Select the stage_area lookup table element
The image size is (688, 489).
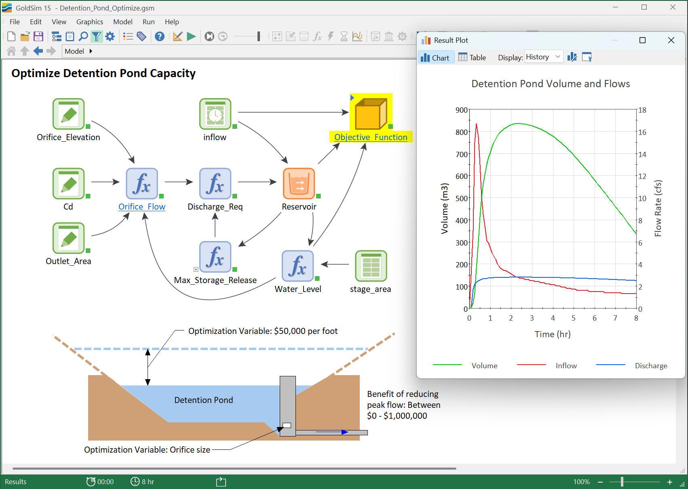(371, 266)
